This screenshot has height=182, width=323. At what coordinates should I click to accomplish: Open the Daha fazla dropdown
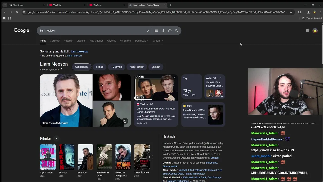point(142,41)
